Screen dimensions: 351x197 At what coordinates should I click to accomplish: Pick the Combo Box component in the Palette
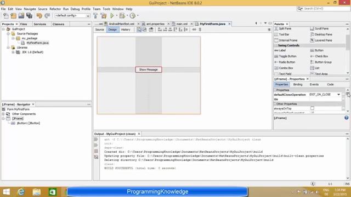click(284, 68)
